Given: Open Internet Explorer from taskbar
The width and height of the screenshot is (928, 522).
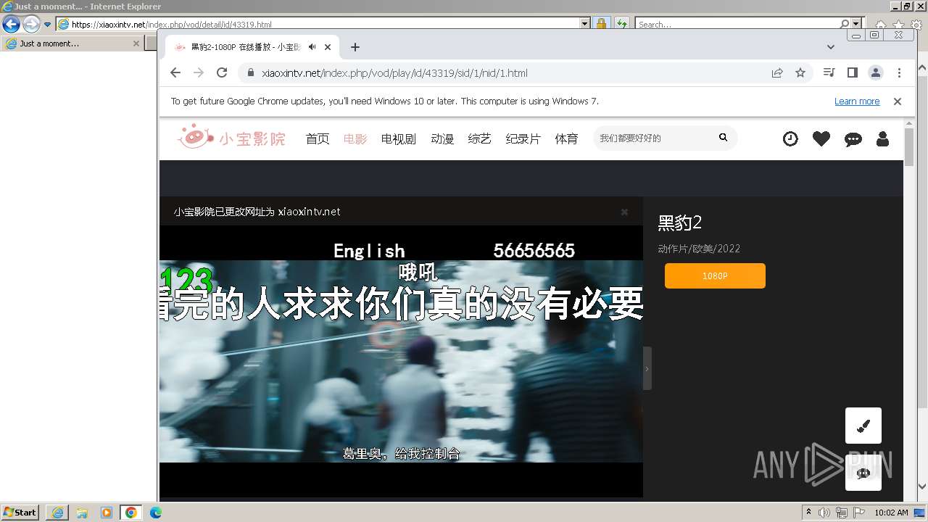Looking at the screenshot, I should [57, 513].
